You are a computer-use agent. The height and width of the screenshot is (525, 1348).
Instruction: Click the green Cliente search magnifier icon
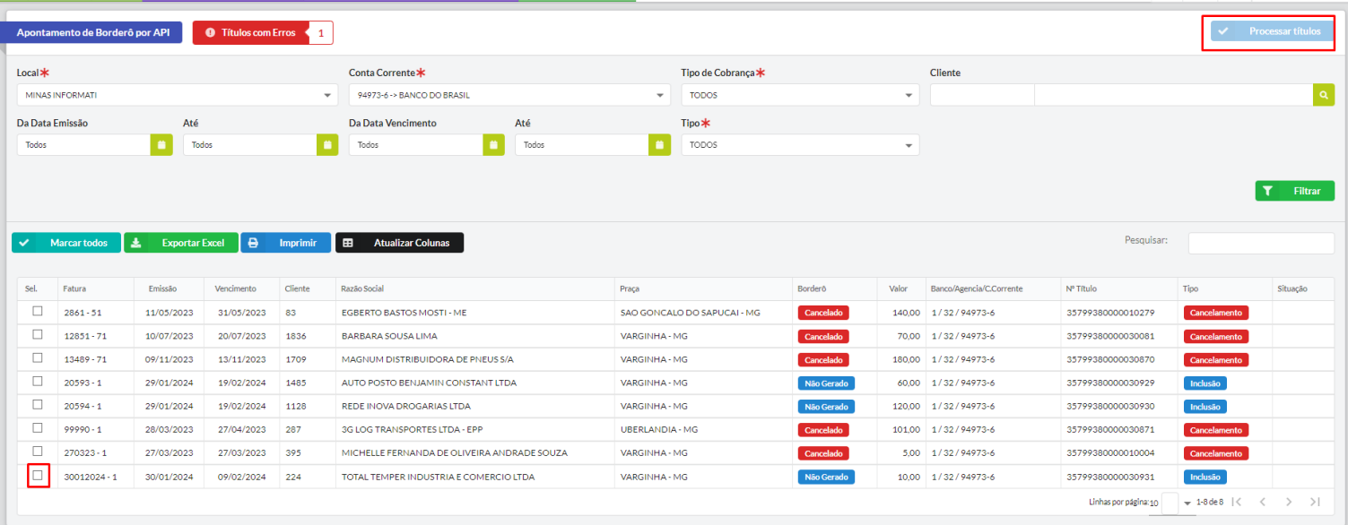click(1324, 95)
